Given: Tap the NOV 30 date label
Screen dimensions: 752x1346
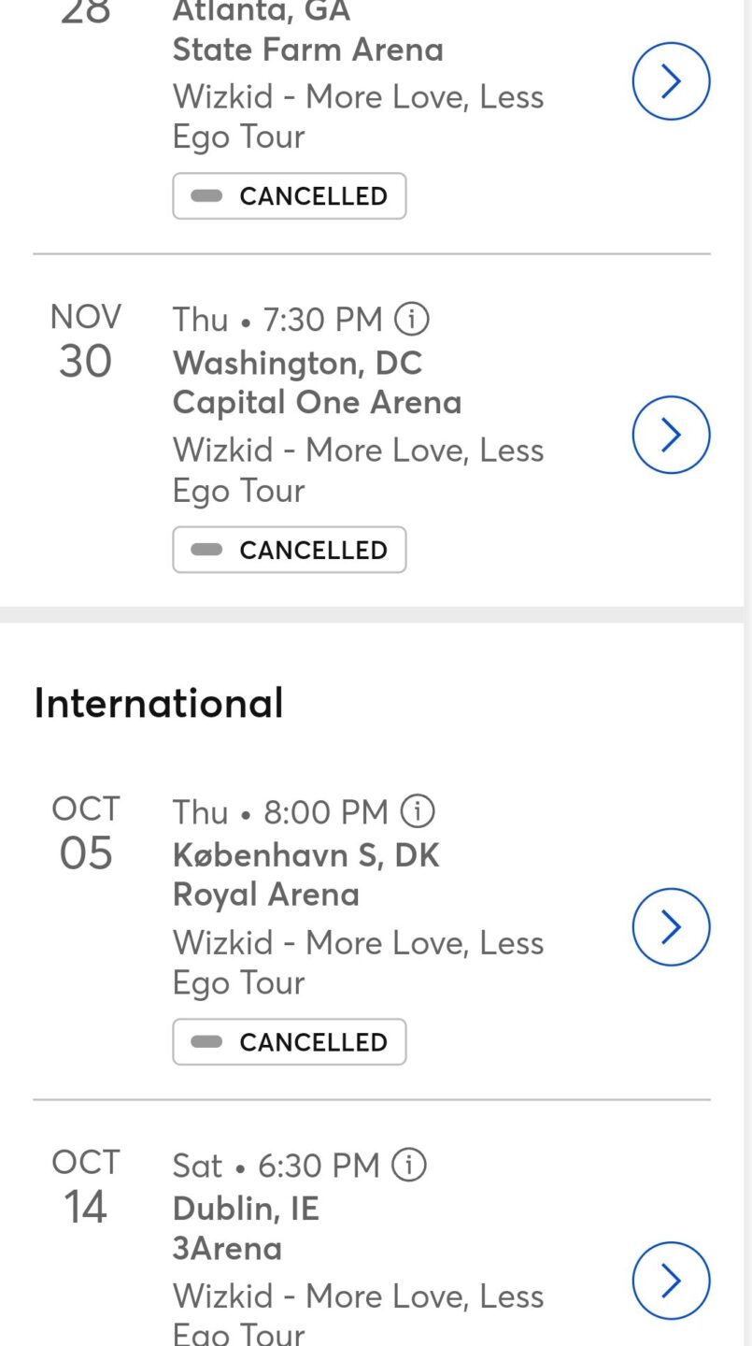Looking at the screenshot, I should pos(85,342).
